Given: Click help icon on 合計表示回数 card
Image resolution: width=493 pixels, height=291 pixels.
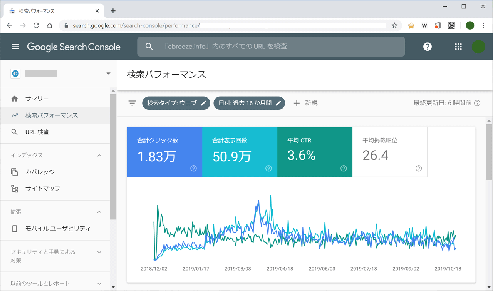Looking at the screenshot, I should (269, 168).
